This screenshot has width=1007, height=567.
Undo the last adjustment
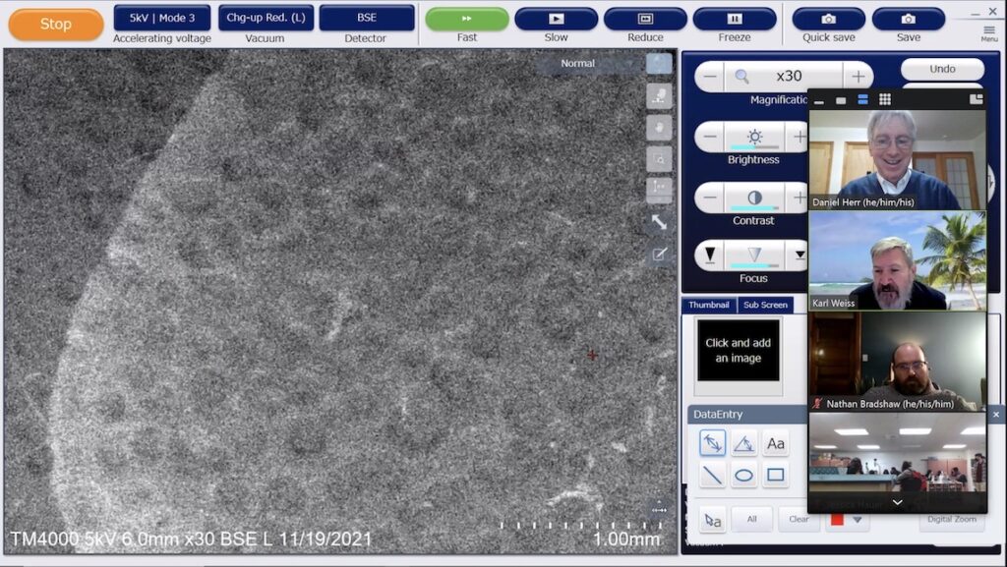pos(942,69)
